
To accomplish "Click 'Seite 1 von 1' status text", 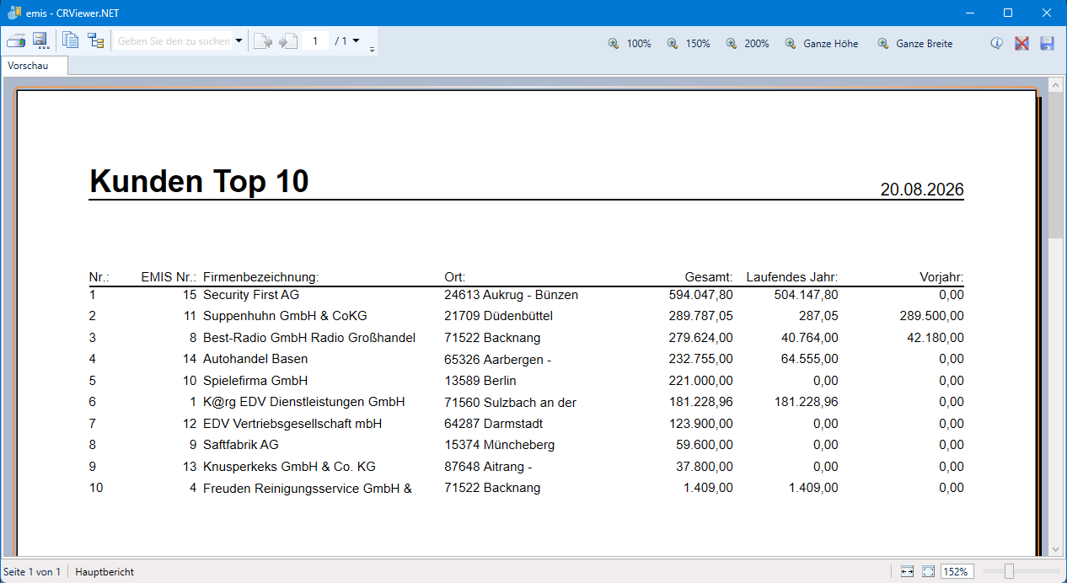I will click(x=32, y=572).
